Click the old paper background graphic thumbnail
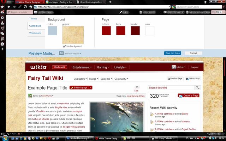 73,35
